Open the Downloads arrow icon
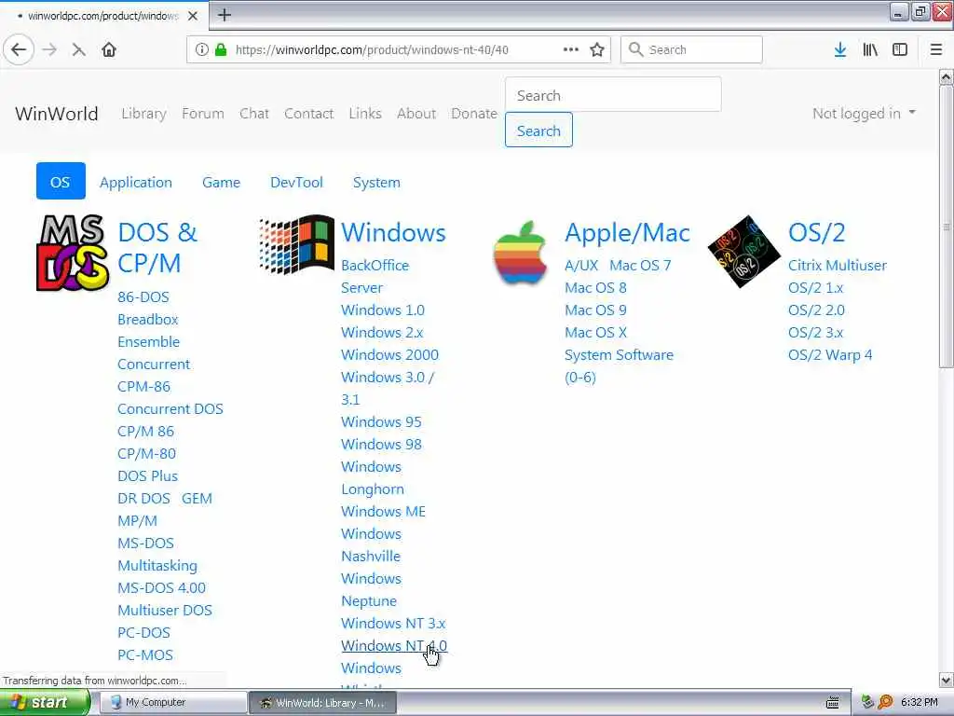Screen dimensions: 954x716 click(840, 49)
